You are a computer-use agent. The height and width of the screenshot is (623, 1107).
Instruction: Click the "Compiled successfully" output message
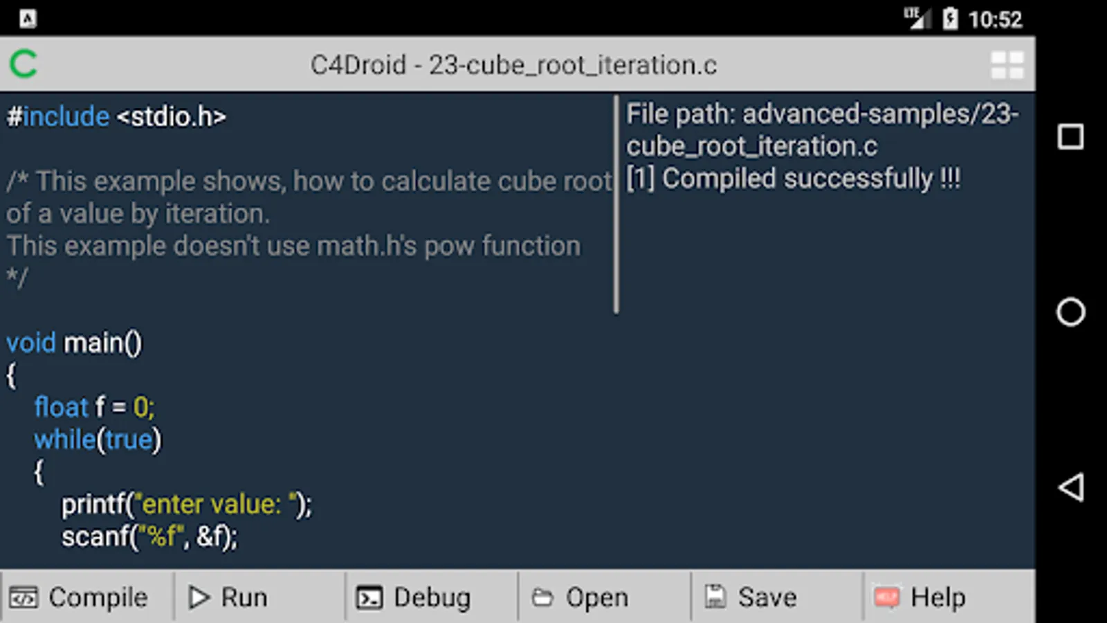(x=793, y=179)
